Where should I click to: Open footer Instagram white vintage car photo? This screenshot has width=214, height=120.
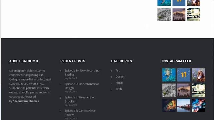[199, 90]
